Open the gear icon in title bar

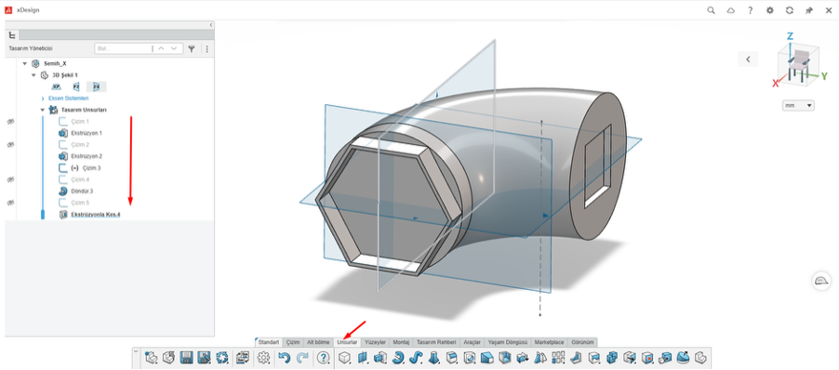(x=770, y=10)
